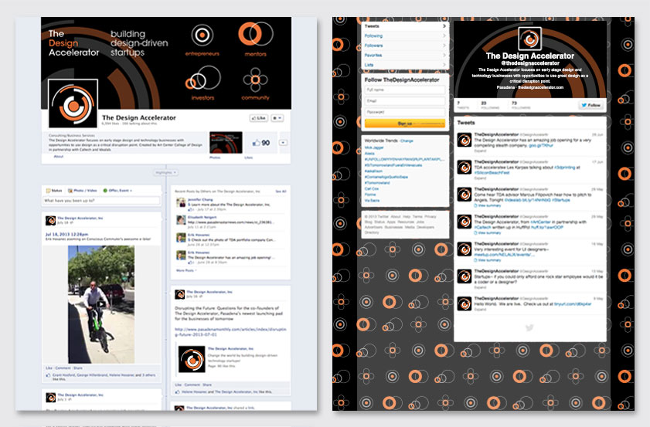The image size is (650, 427).
Task: Open Elizabeth's avatar in Recent Posts
Action: [x=181, y=220]
